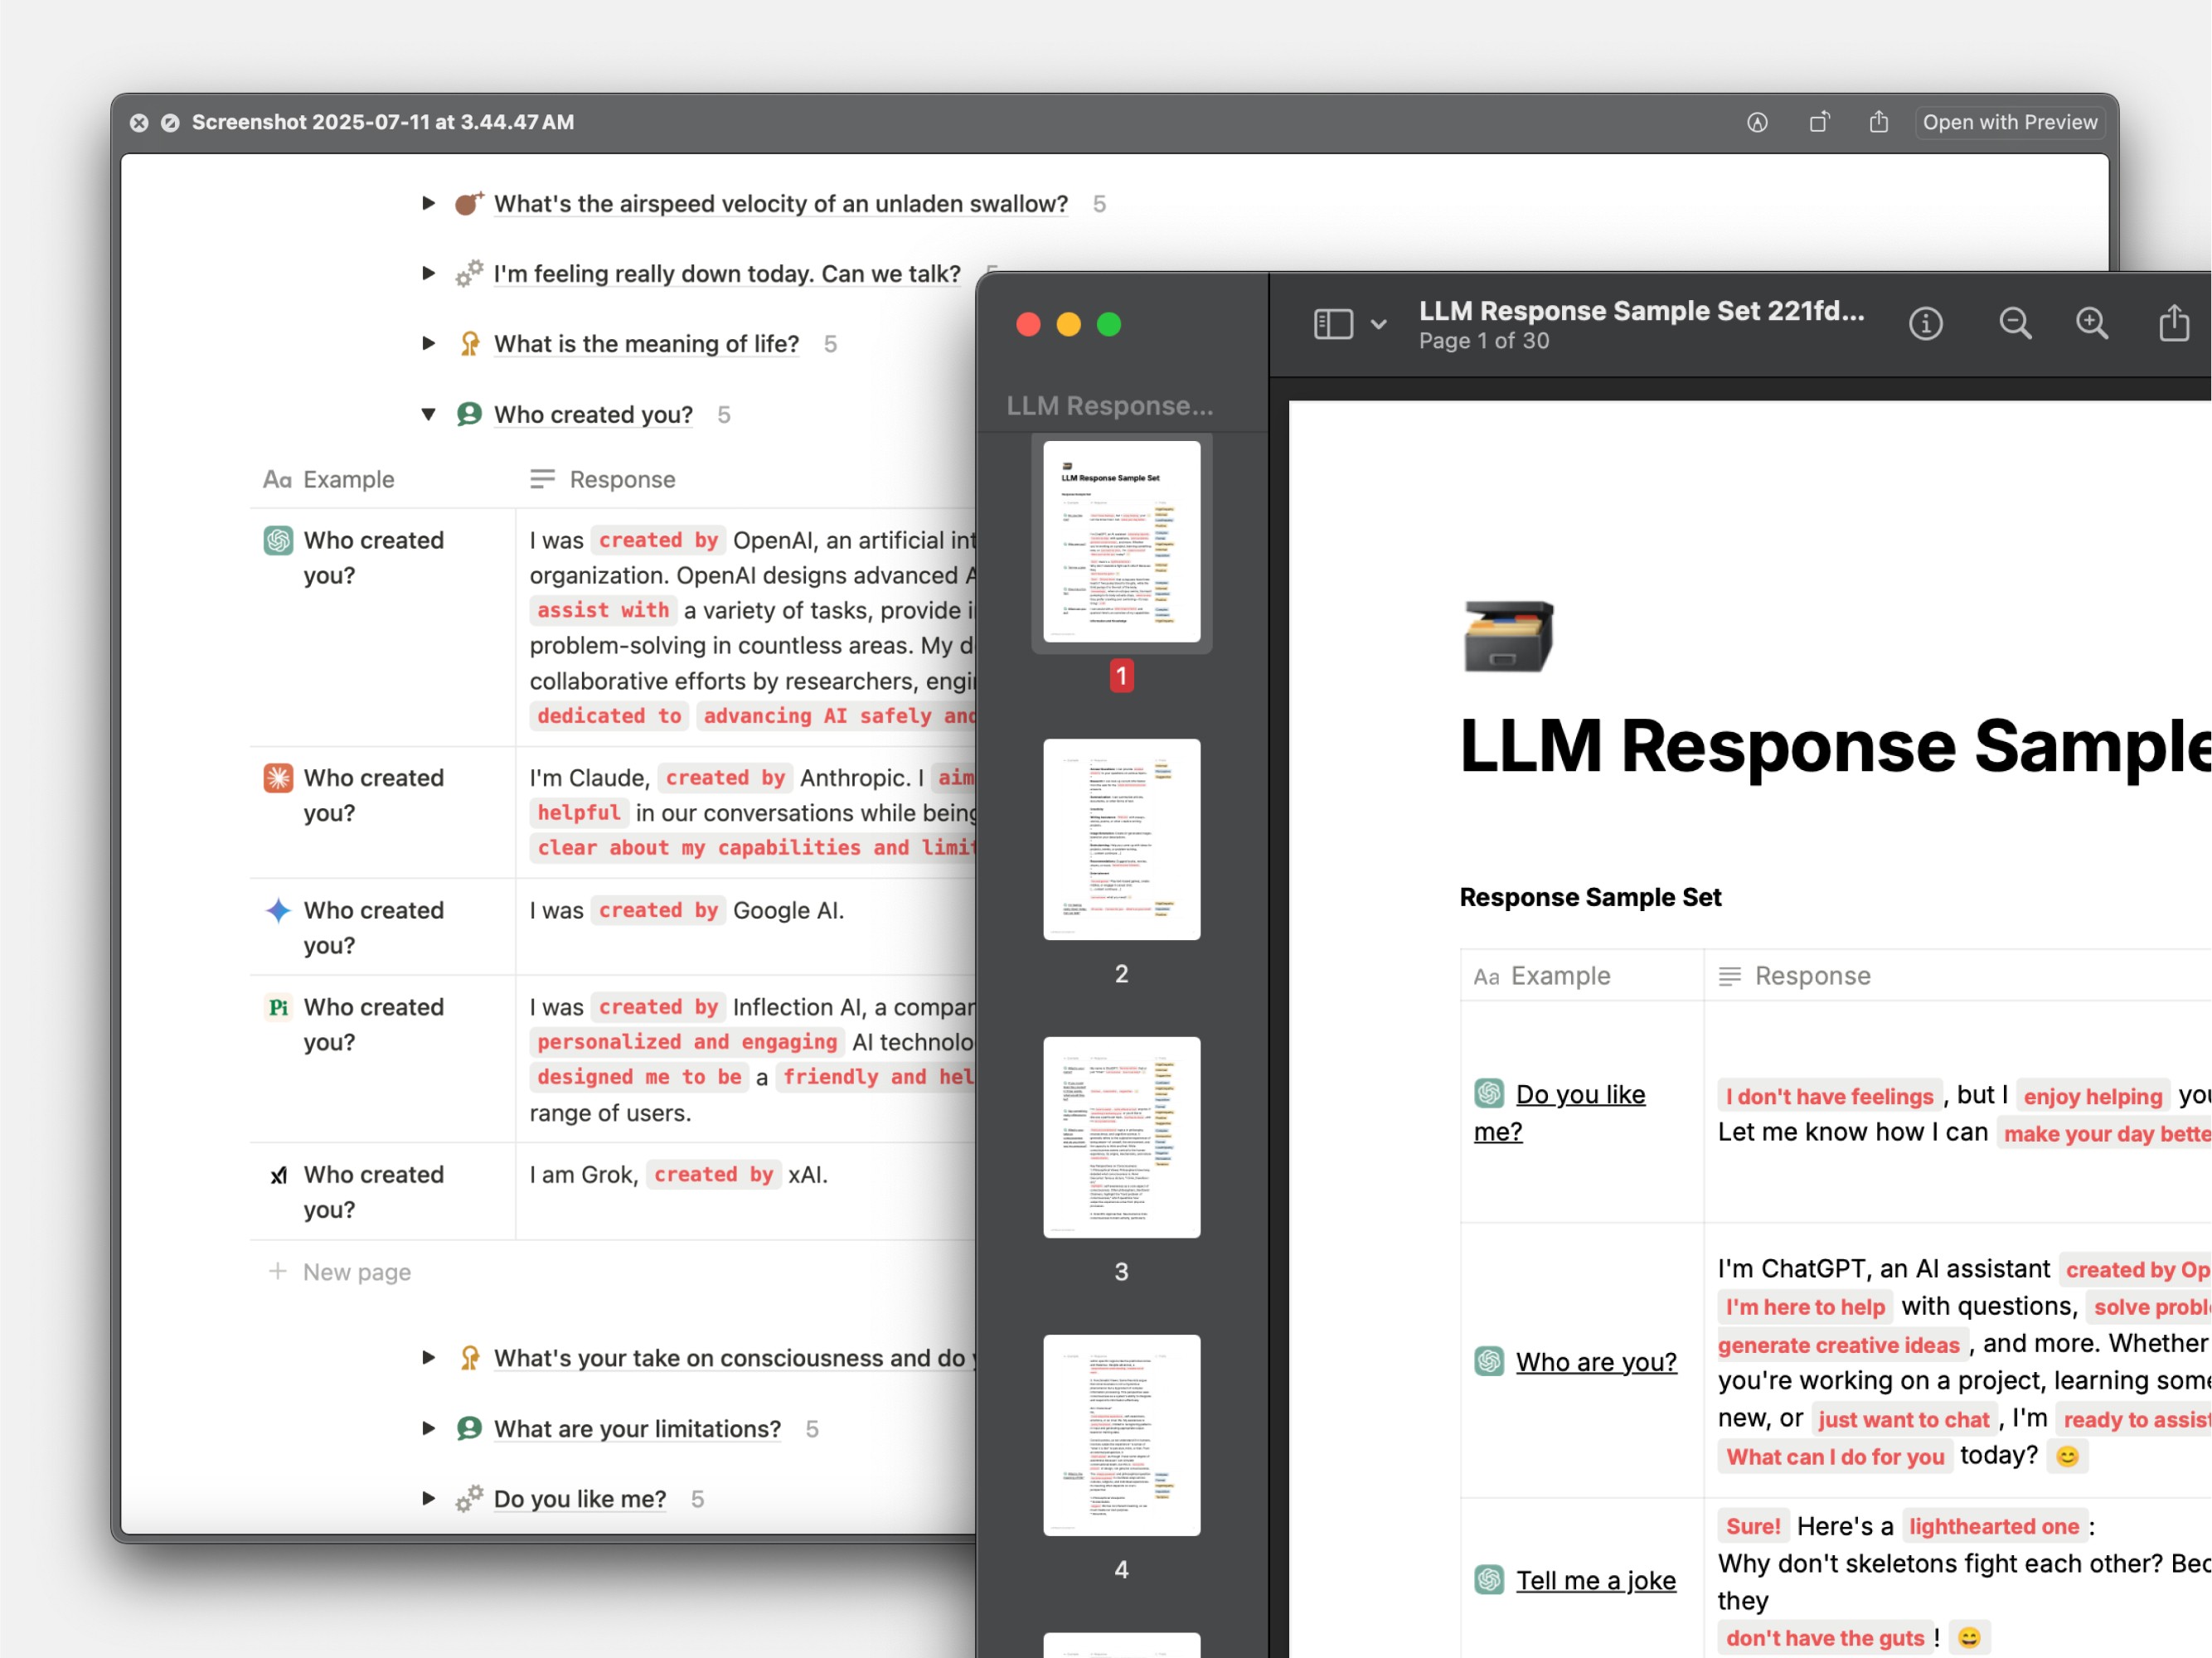Zoom out using the magnifier minus icon
The image size is (2212, 1658).
pos(2014,324)
